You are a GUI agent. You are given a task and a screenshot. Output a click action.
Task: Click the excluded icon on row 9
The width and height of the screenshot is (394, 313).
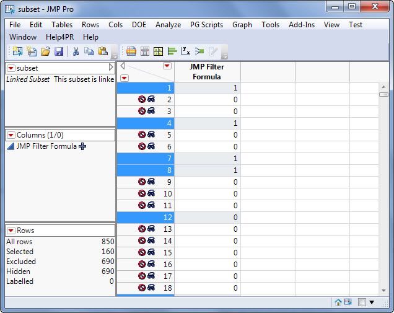(x=142, y=182)
